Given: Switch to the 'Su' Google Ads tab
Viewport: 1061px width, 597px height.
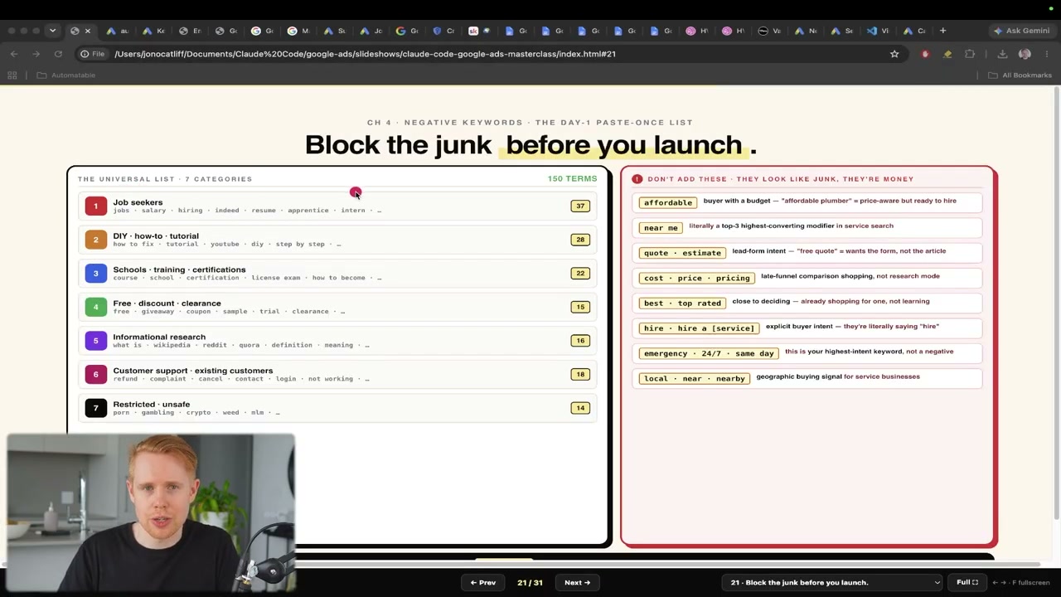Looking at the screenshot, I should (335, 31).
